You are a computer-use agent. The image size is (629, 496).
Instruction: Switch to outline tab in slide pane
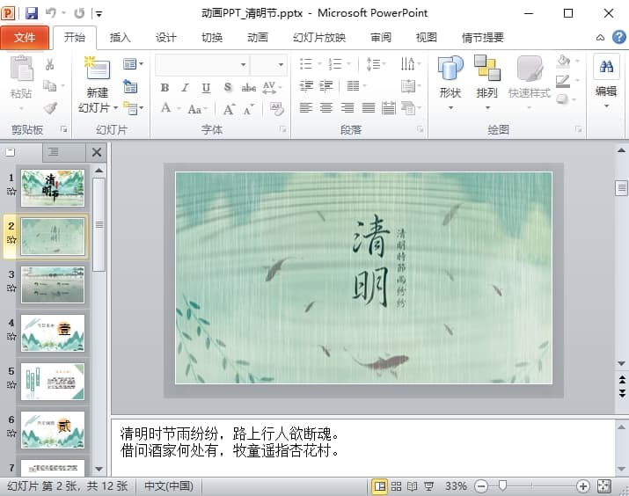[53, 152]
